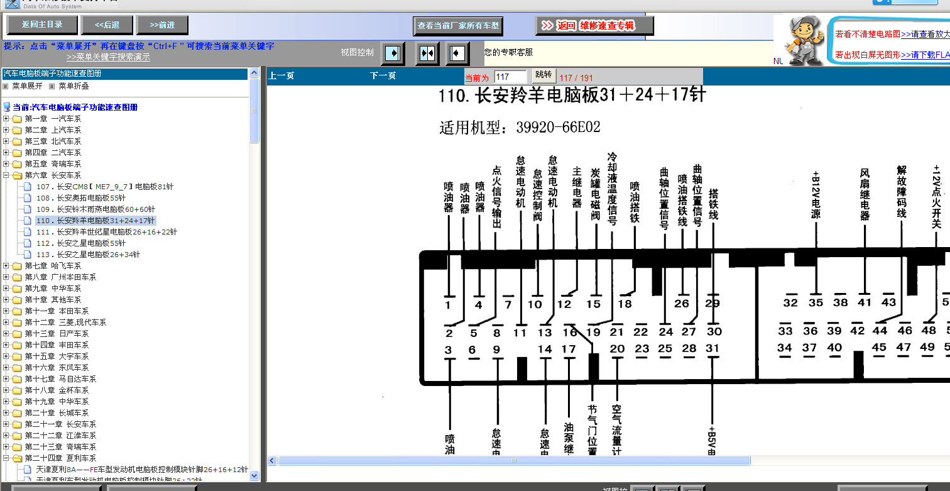The image size is (950, 491).
Task: Click the folder icon of 第七章 哈飞车系
Action: click(17, 266)
